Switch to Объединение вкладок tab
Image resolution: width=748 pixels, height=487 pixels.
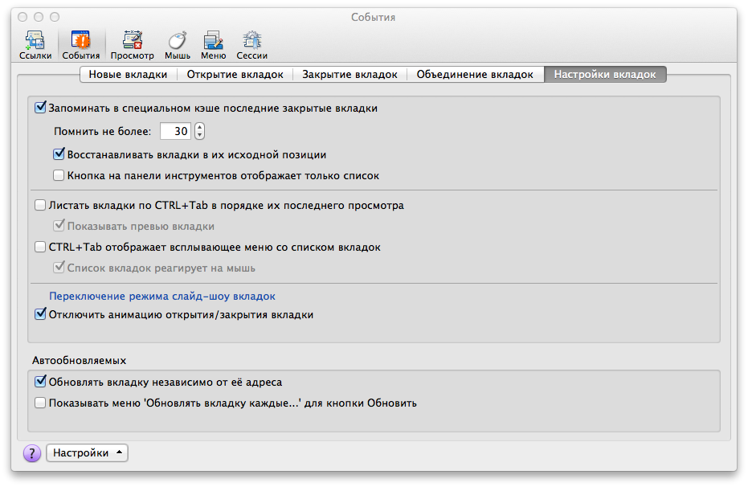coord(475,75)
